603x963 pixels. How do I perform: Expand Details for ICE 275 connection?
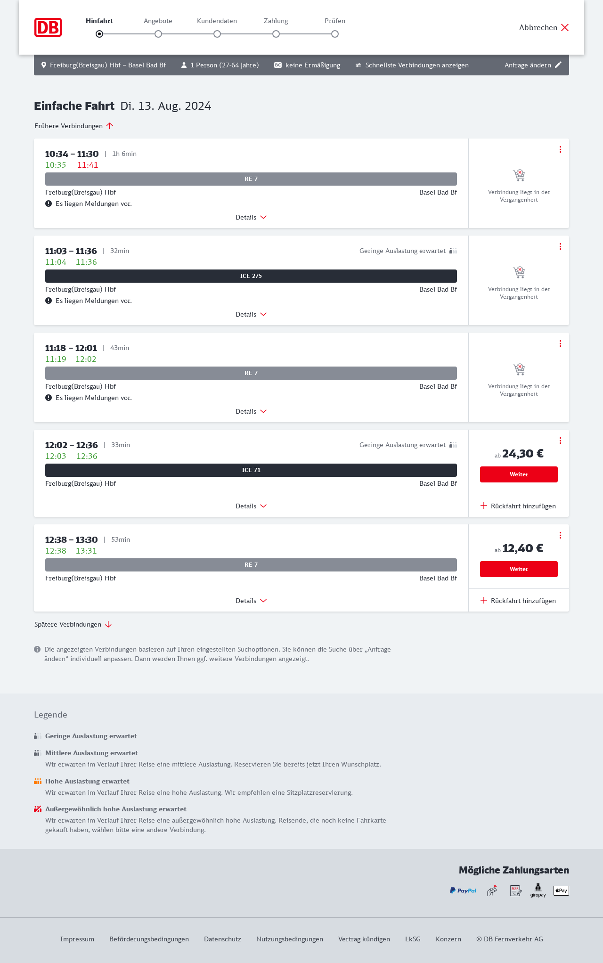tap(251, 314)
